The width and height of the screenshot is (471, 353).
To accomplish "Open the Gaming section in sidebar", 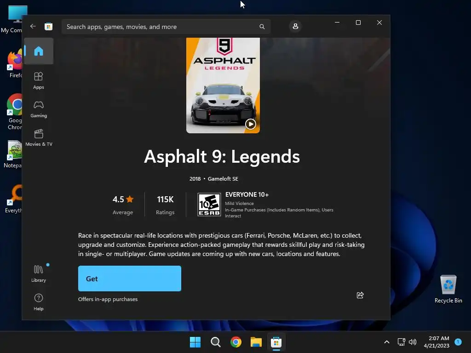I will [x=39, y=109].
